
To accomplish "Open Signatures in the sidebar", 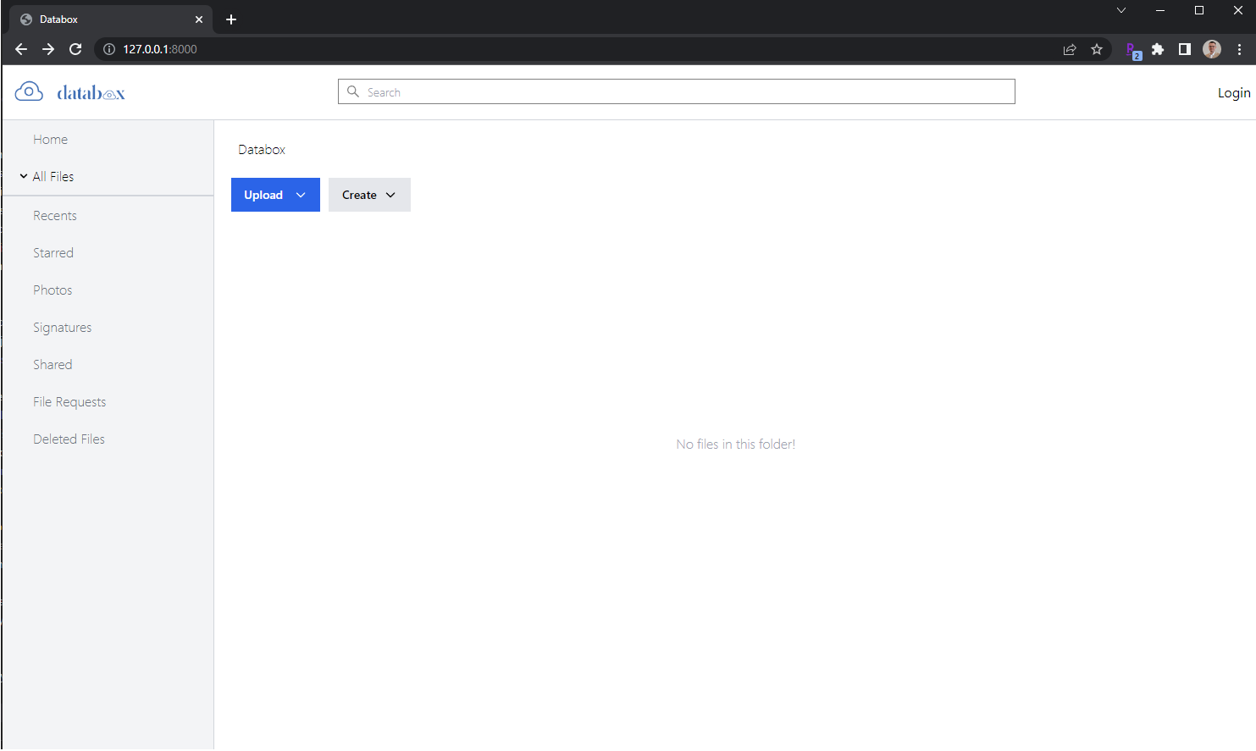I will click(62, 328).
